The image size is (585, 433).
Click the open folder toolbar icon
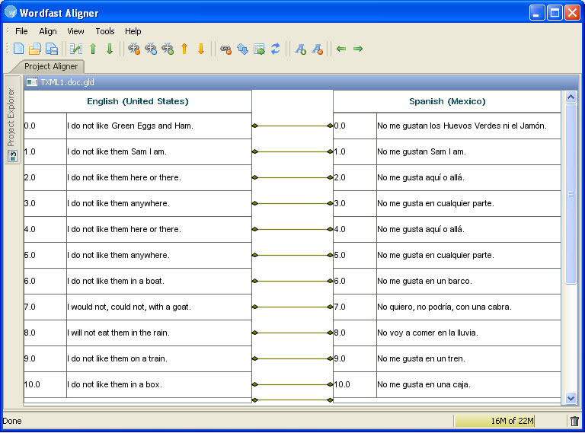35,49
